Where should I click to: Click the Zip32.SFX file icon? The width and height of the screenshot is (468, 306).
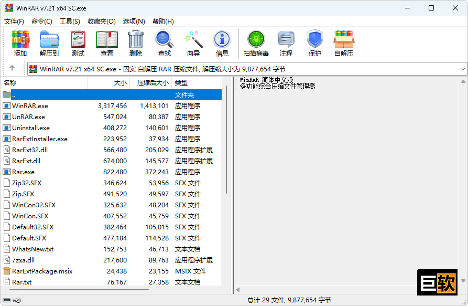point(7,183)
